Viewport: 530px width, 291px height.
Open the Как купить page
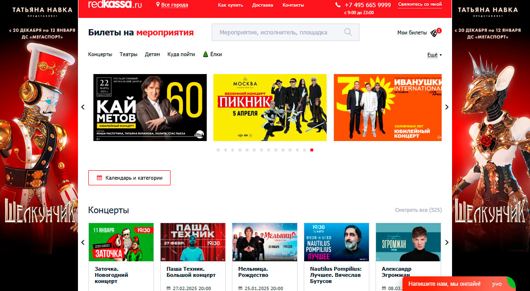coord(231,5)
